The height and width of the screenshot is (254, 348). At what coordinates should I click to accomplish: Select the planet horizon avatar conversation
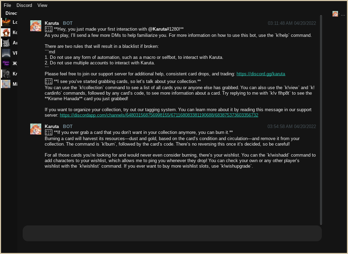(x=6, y=53)
